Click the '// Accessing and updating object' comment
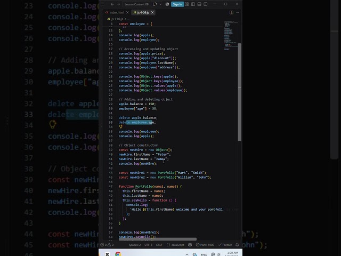Viewport: 341px width, 256px height. (148, 49)
